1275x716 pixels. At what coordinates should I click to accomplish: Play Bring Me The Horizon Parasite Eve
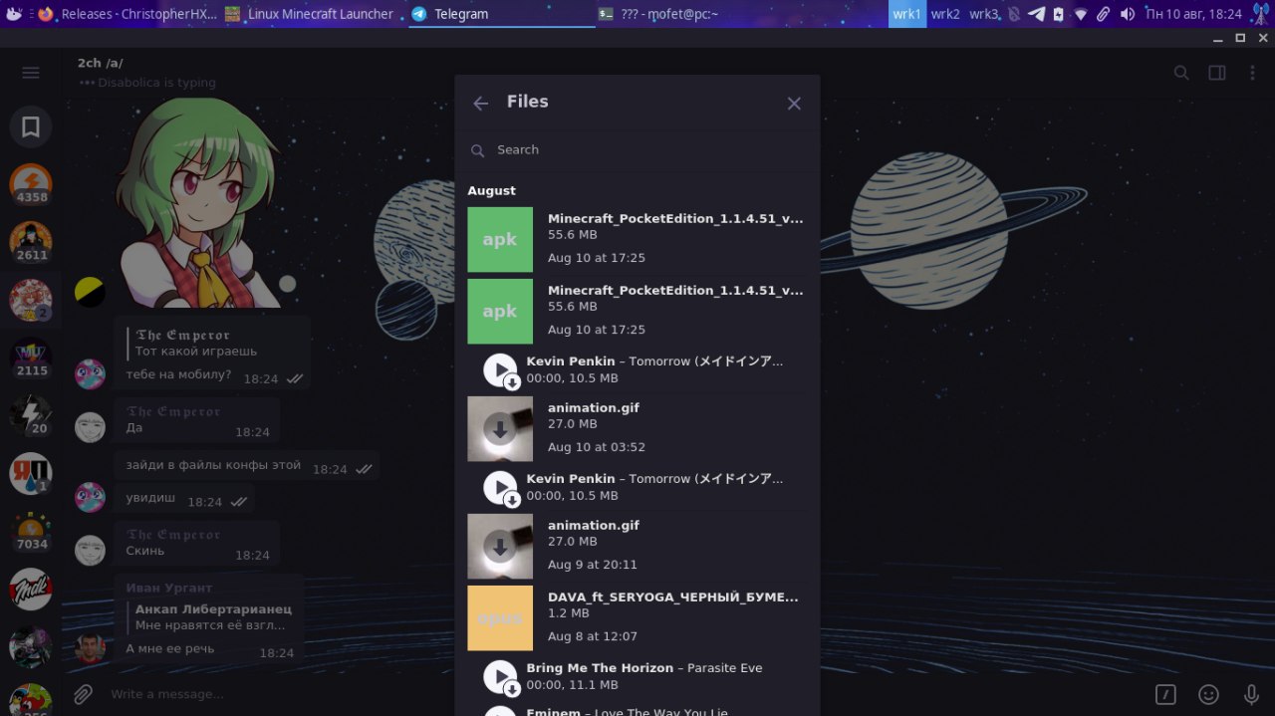click(500, 677)
